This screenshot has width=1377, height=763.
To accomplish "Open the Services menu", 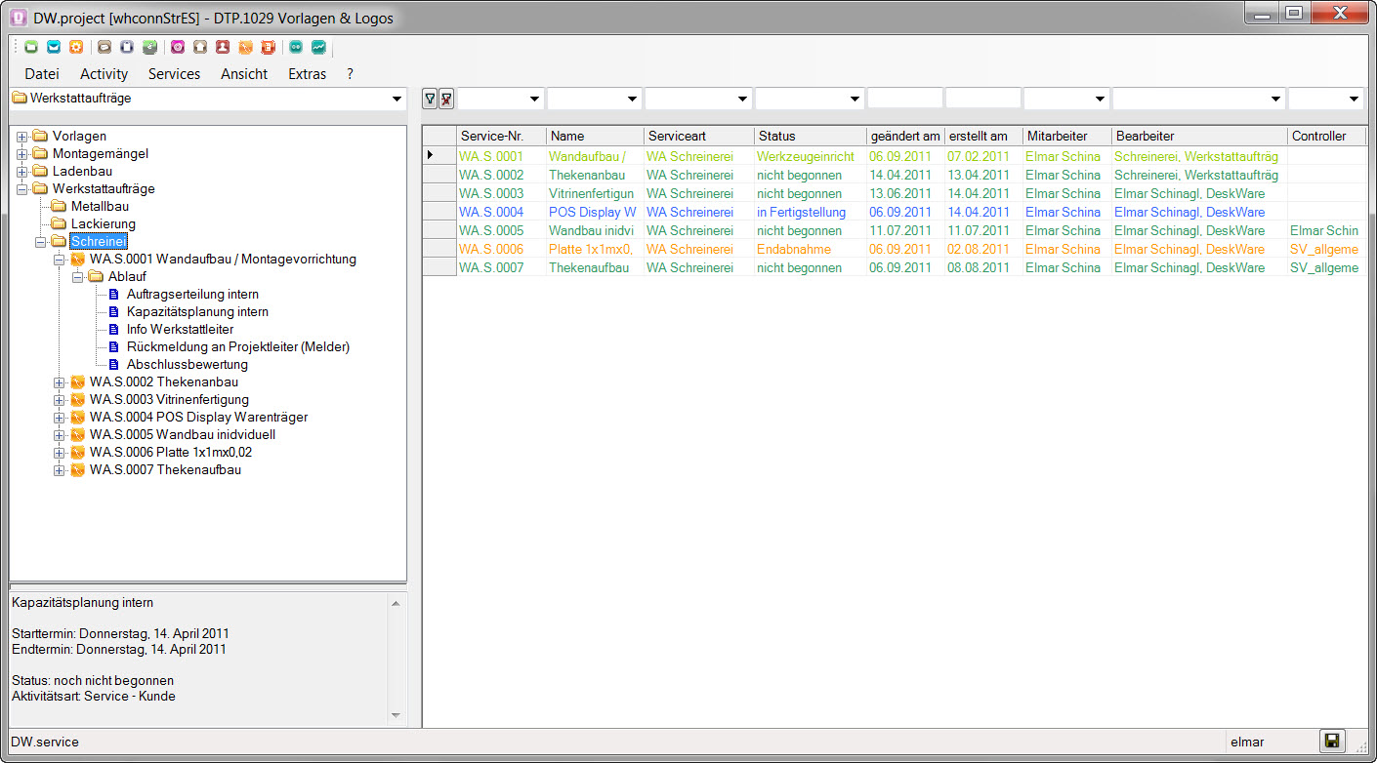I will click(174, 74).
